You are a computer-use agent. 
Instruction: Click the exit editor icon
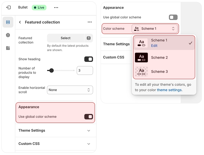tap(8, 8)
